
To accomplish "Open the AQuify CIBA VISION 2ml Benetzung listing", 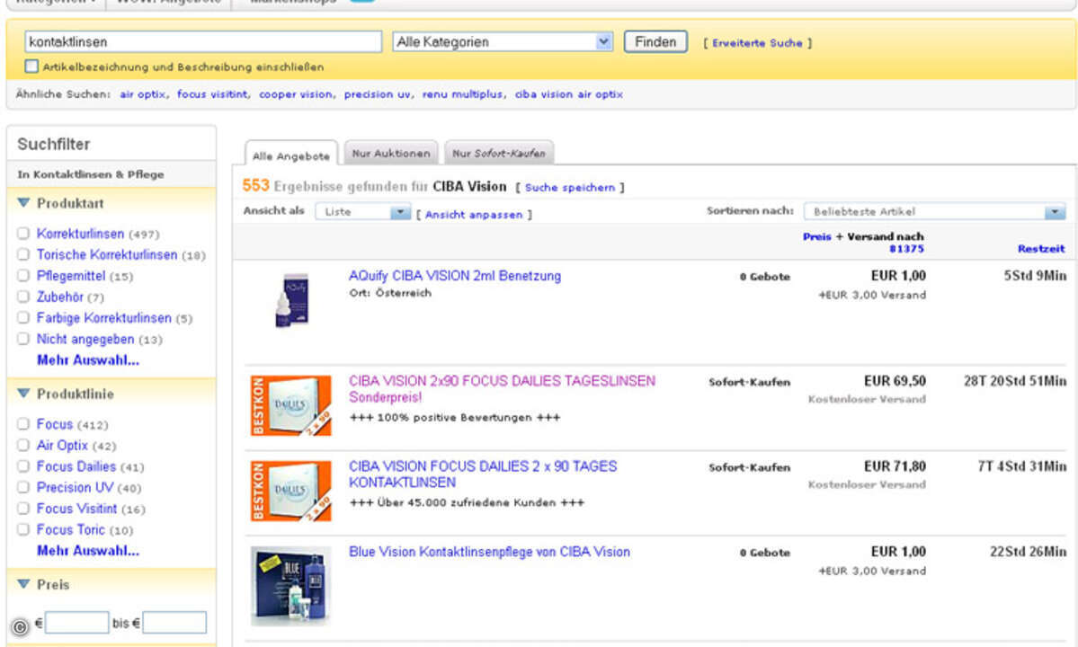I will tap(454, 275).
